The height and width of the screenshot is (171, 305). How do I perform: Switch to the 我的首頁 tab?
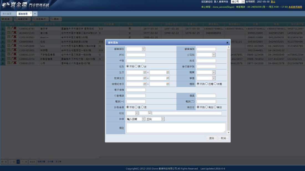[8, 14]
